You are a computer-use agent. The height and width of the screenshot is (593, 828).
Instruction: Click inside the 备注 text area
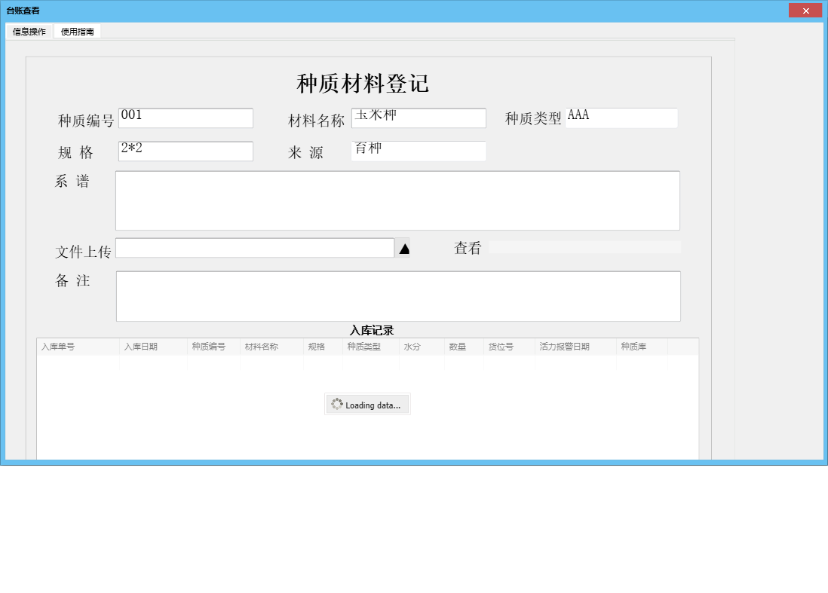397,296
